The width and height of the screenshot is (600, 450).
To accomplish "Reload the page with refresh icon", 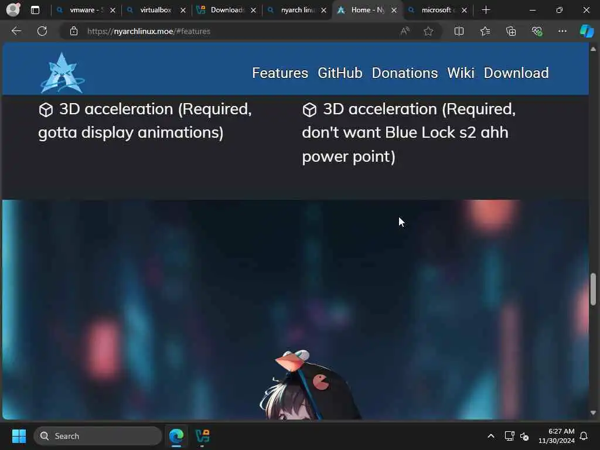I will (42, 31).
